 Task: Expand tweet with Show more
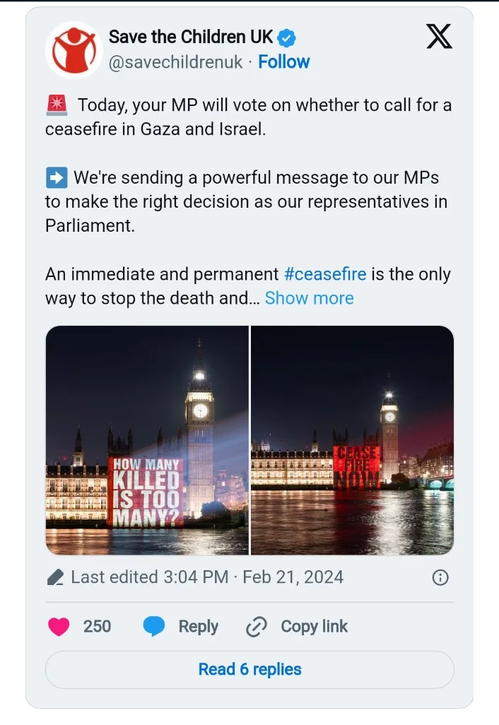(310, 298)
